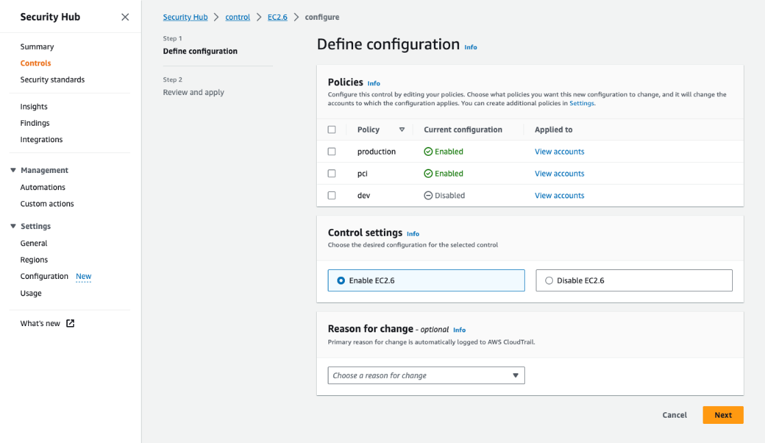Check the select-all checkbox in the policies table

tap(332, 129)
